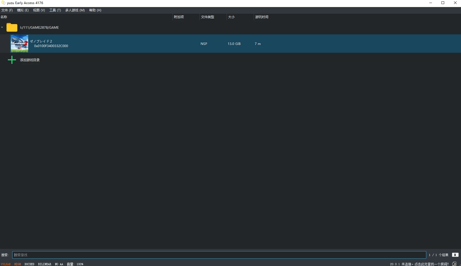This screenshot has width=461, height=266.
Task: Click the 搜索游戏 search input field
Action: pyautogui.click(x=219, y=255)
